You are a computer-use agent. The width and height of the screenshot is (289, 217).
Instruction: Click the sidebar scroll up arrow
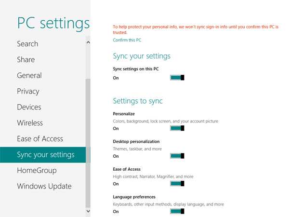[x=88, y=42]
